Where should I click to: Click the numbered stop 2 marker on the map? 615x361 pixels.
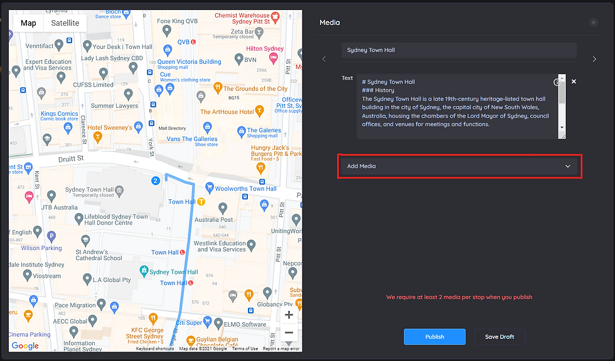coord(156,180)
